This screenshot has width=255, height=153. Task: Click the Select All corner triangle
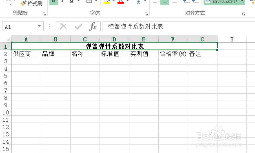point(8,39)
